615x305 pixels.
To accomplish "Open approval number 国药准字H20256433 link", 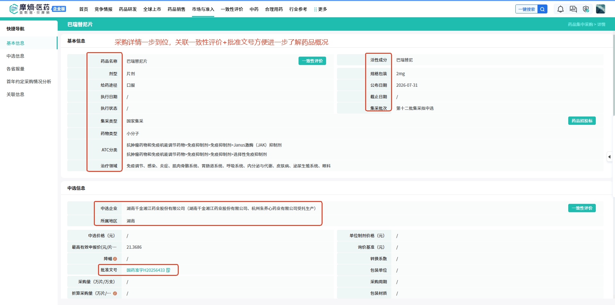I will point(146,270).
